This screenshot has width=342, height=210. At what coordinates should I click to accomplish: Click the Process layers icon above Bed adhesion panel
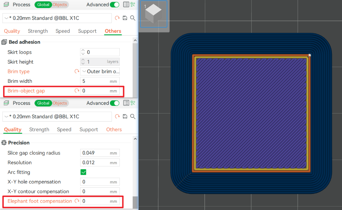tap(6, 4)
